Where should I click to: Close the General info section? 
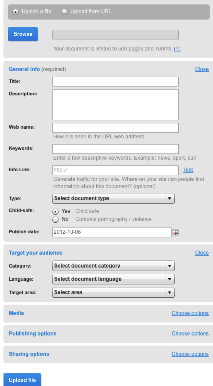(202, 69)
